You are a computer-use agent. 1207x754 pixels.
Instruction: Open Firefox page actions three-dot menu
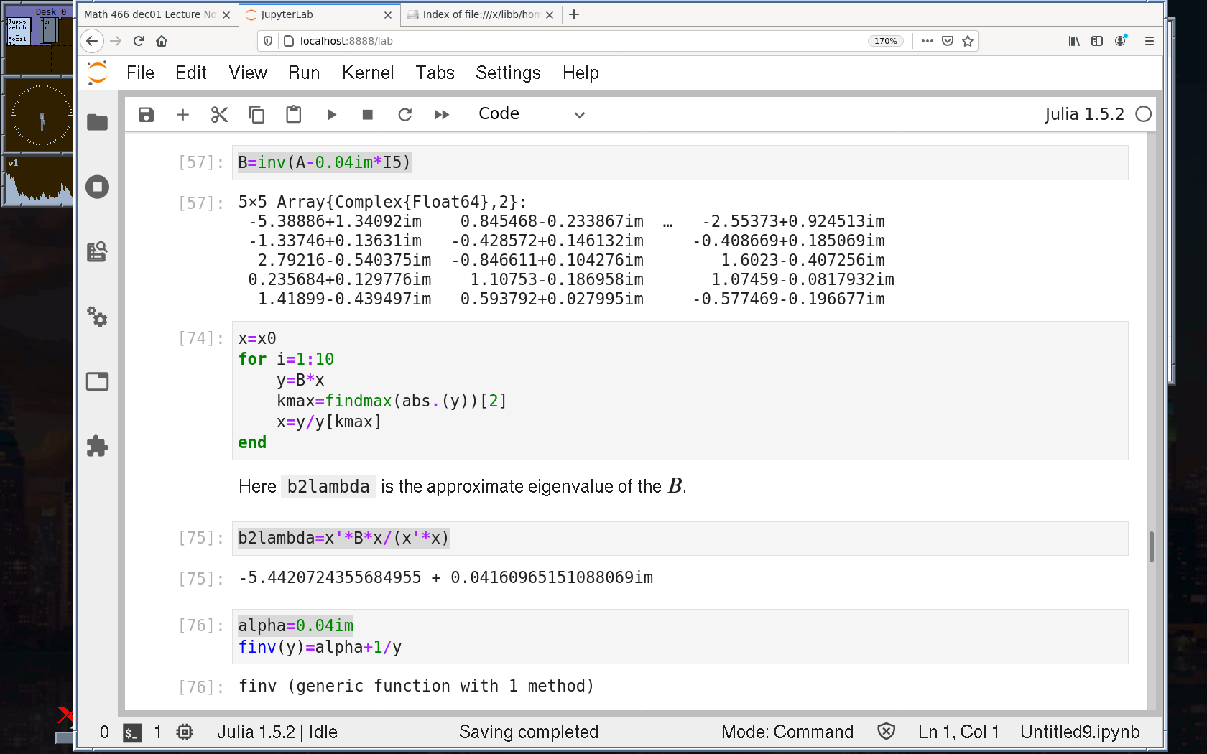[928, 41]
